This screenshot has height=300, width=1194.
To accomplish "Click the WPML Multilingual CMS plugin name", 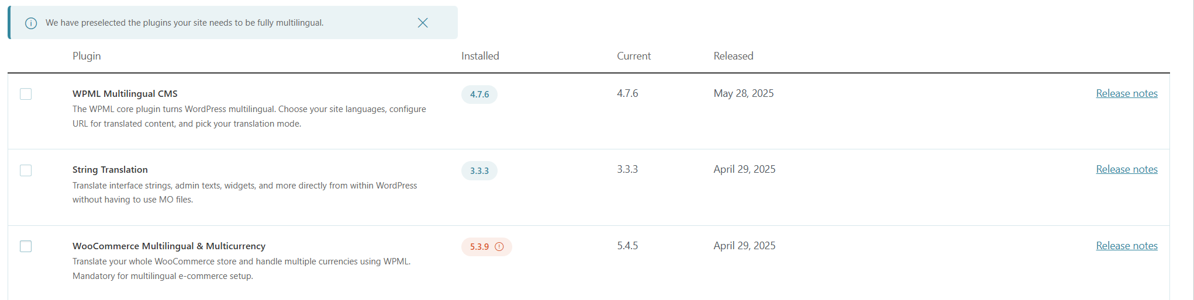I will [125, 93].
